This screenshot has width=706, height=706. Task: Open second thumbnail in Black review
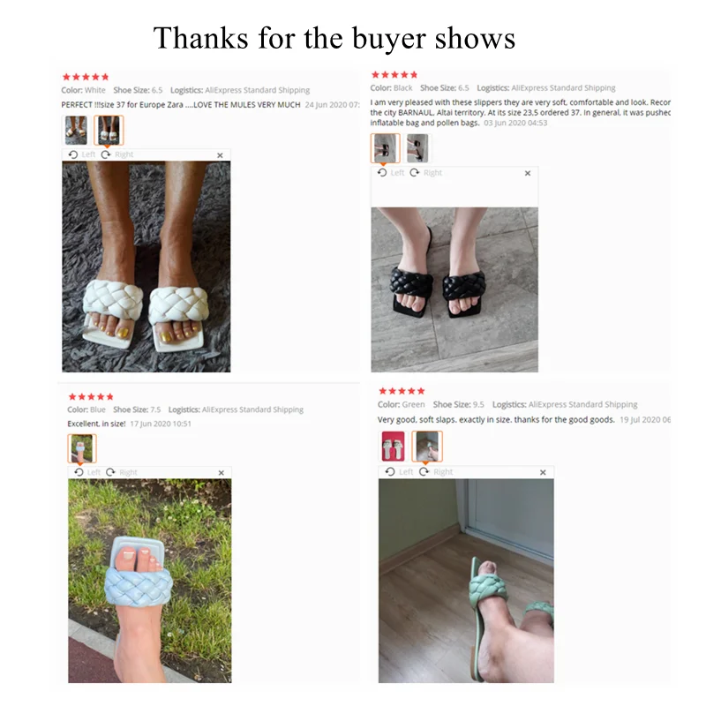417,148
